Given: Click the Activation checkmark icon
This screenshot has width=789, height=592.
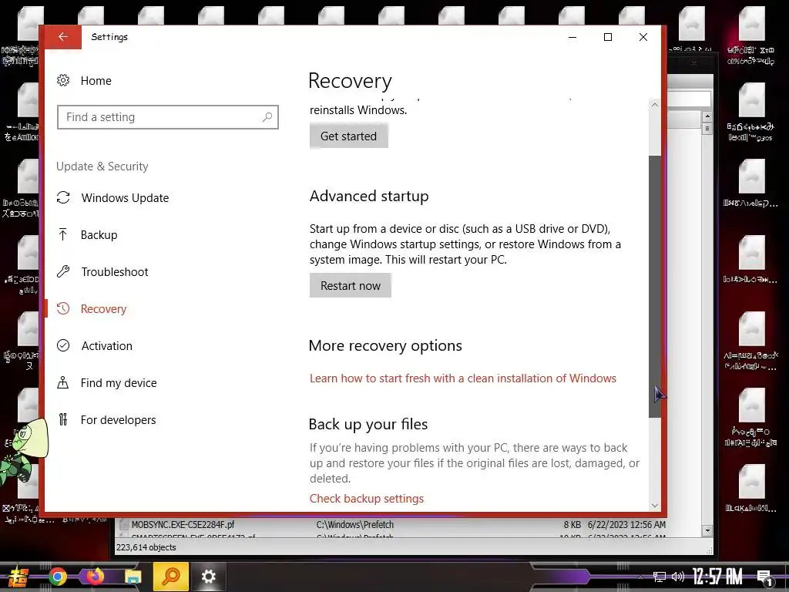Looking at the screenshot, I should click(63, 345).
